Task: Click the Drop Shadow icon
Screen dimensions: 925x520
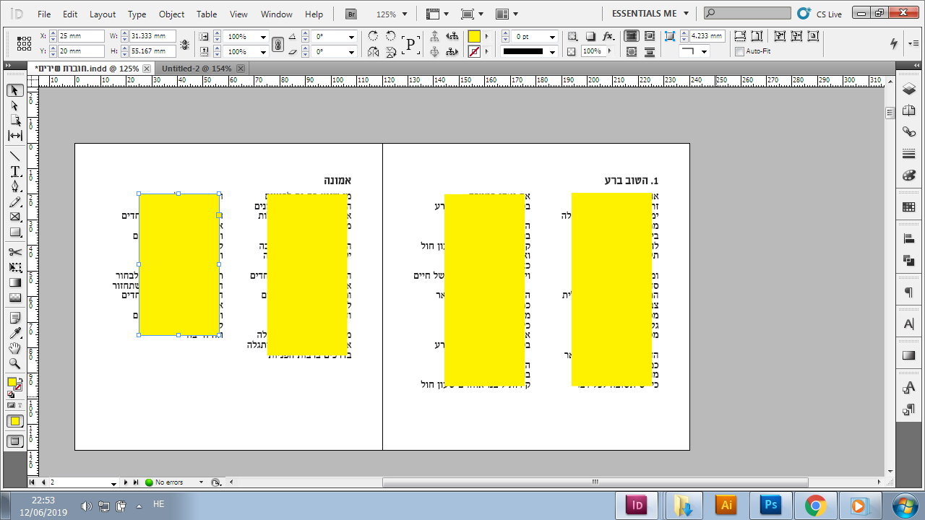Action: (x=590, y=36)
